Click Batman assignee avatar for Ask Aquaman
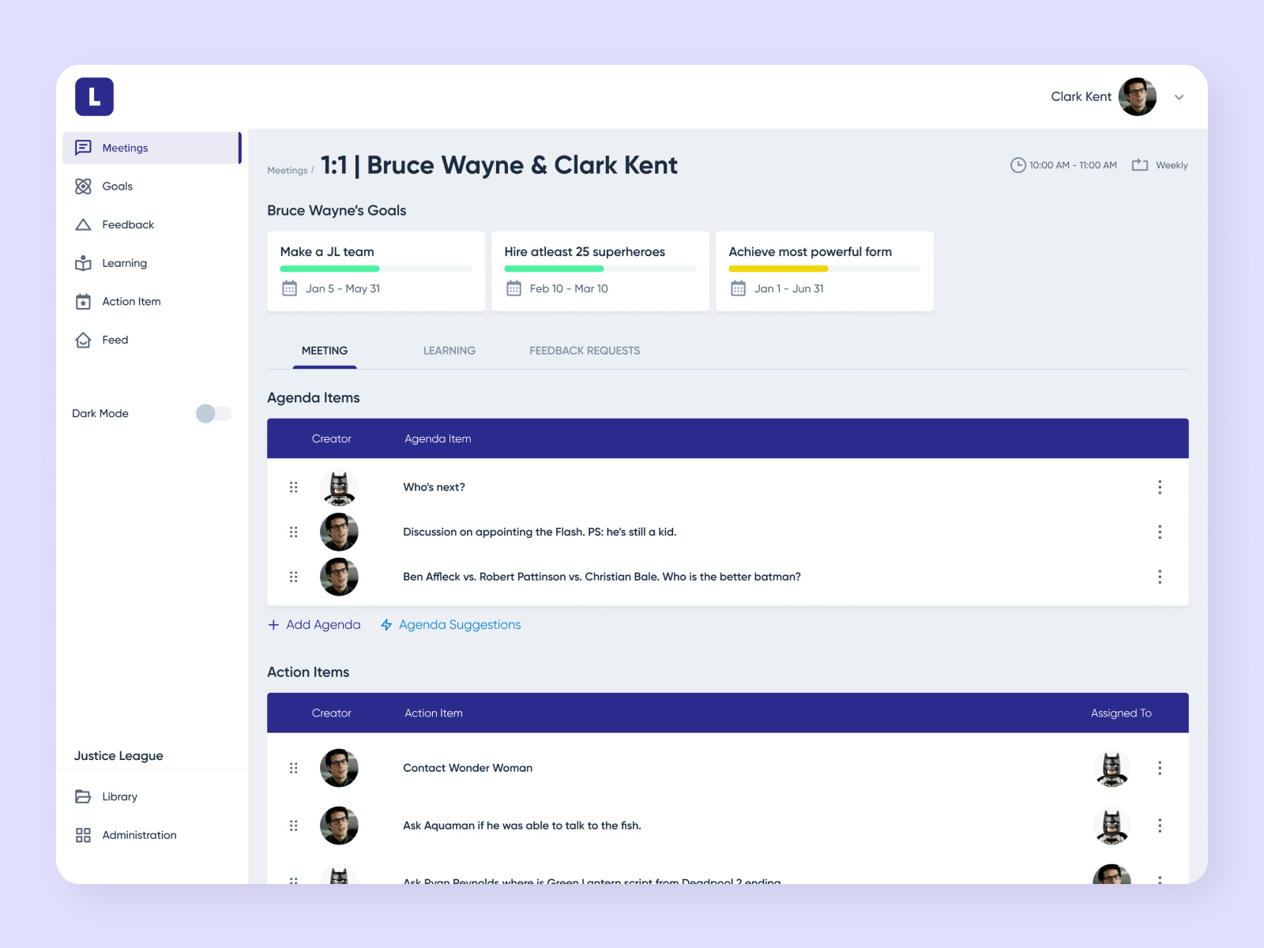Viewport: 1264px width, 948px height. pos(1112,826)
